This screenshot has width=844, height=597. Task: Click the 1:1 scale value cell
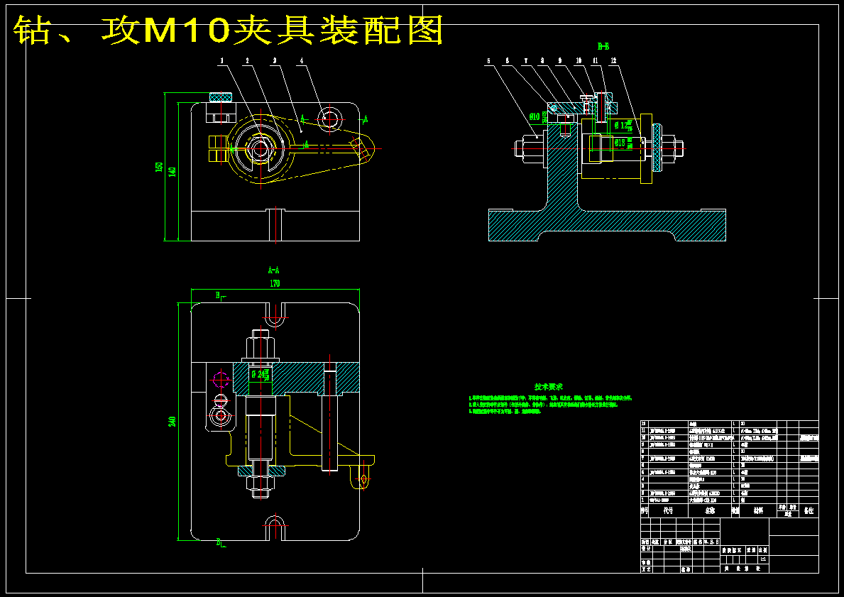[763, 559]
